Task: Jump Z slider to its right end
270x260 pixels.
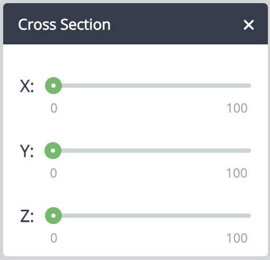Action: point(249,216)
